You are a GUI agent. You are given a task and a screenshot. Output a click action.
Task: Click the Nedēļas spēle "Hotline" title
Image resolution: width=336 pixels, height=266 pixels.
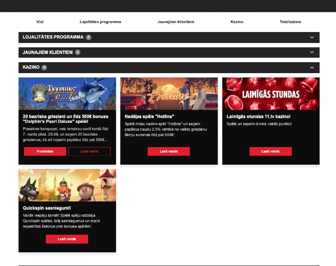tap(149, 117)
